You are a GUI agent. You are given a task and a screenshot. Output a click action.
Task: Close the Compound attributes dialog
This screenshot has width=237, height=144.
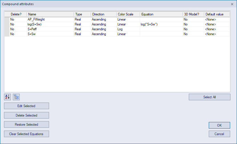(x=232, y=4)
